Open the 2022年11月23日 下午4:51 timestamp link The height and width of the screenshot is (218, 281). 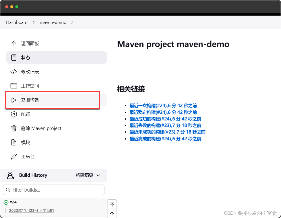tap(32, 210)
